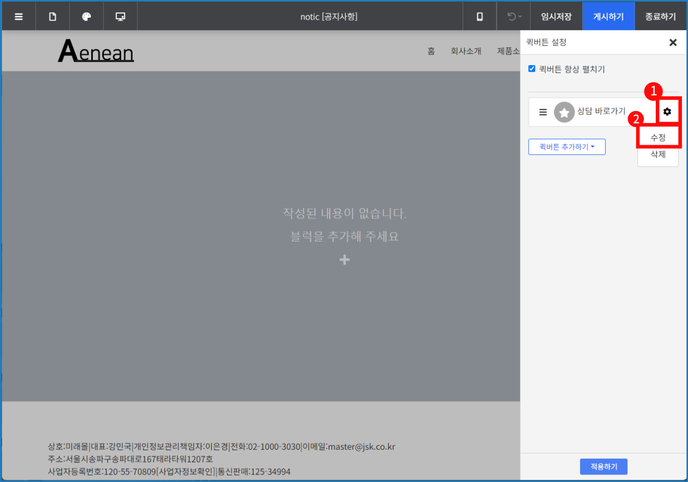The width and height of the screenshot is (688, 482).
Task: Open the hamburger menu in top toolbar
Action: [x=19, y=17]
